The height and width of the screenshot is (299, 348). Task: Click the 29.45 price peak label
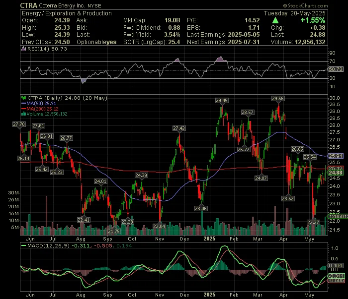point(222,101)
